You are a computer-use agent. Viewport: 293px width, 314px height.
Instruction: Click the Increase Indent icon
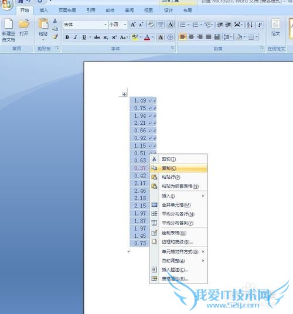[x=228, y=25]
